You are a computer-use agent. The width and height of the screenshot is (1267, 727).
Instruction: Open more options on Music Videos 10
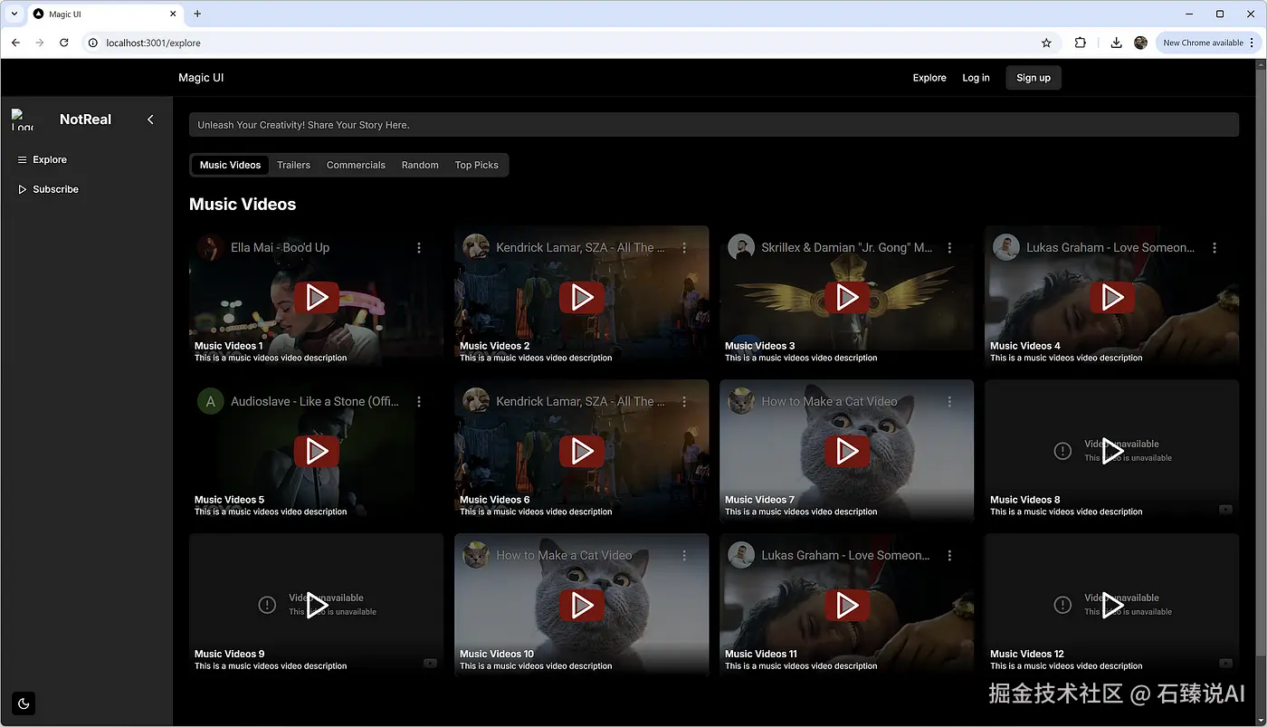[684, 555]
